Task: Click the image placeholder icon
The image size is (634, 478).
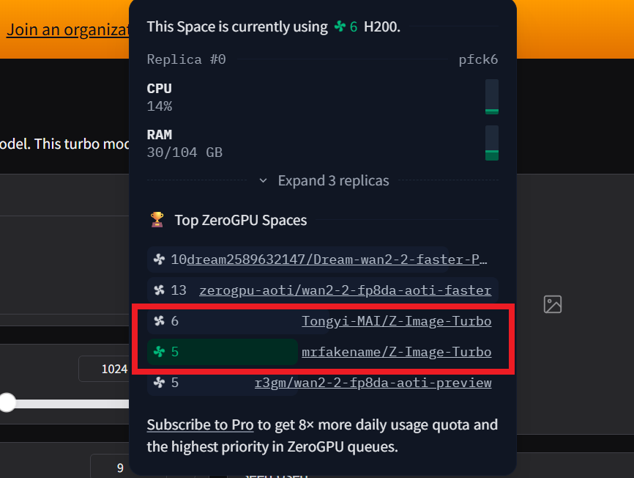Action: 553,304
